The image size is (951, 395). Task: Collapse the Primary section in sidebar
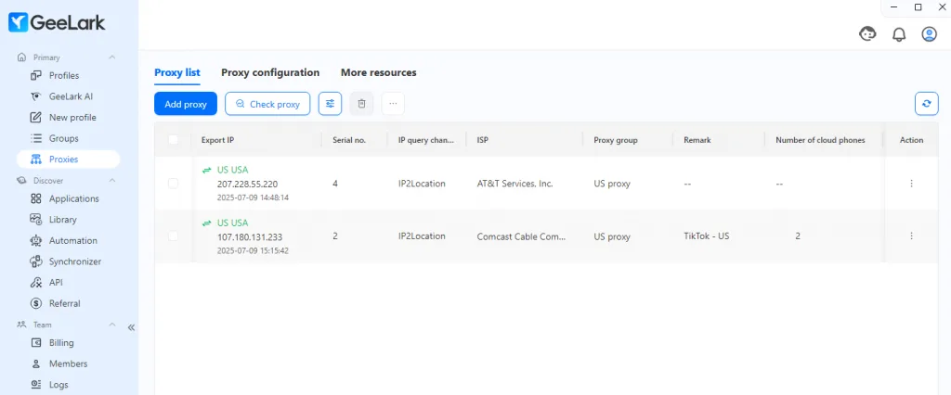point(111,57)
